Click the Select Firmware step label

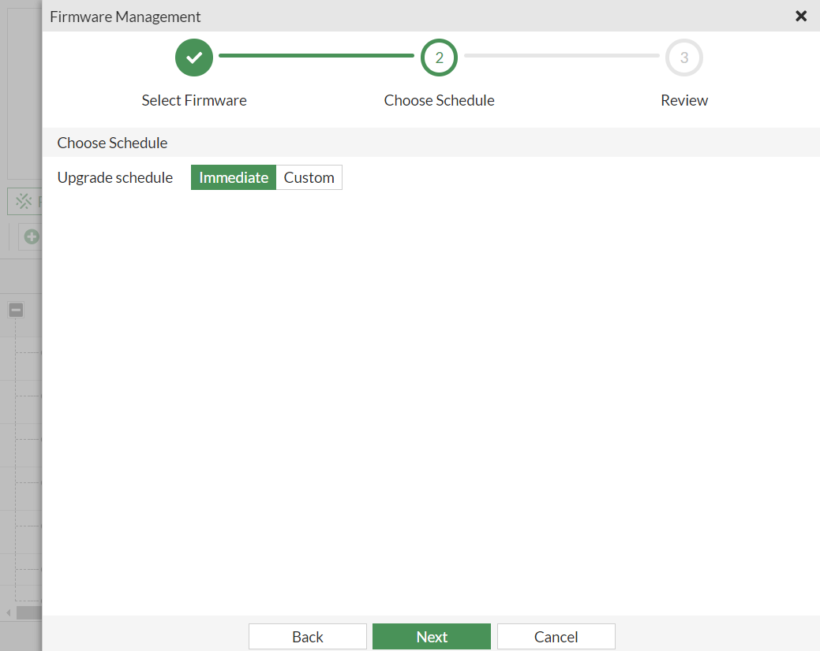point(193,100)
